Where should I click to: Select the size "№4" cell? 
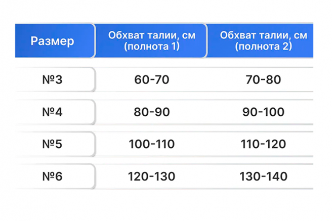pos(52,112)
